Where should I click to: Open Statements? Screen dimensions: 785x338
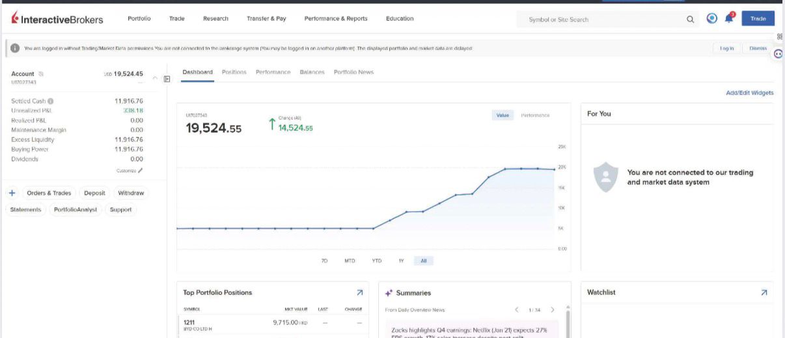coord(26,210)
